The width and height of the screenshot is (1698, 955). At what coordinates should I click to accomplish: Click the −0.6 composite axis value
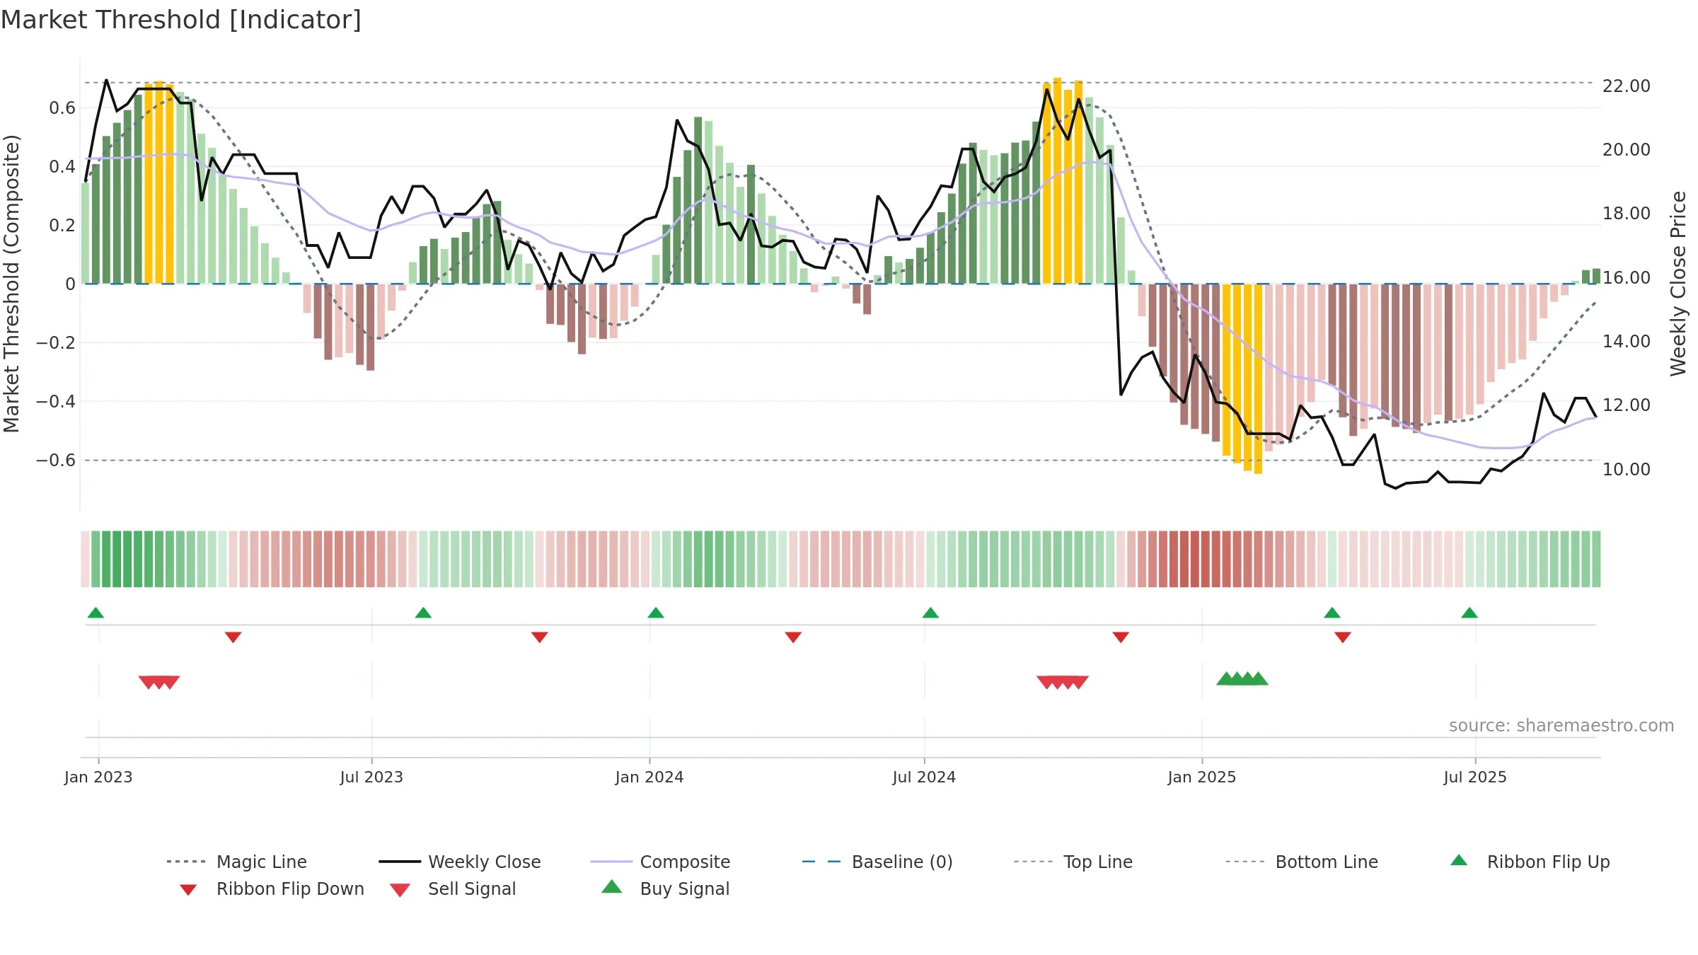click(56, 461)
